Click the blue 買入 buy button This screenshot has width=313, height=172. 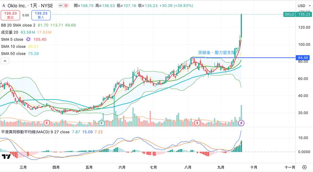pos(41,15)
